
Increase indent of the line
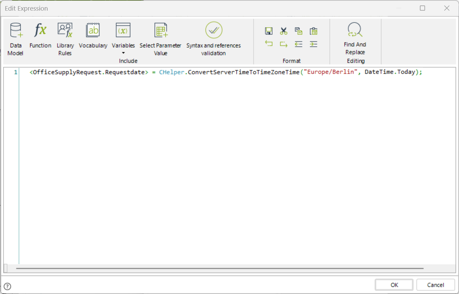click(313, 44)
